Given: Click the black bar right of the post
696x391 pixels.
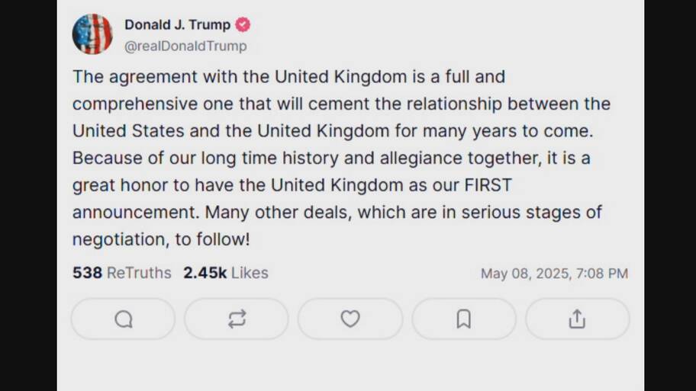Looking at the screenshot, I should click(670, 195).
